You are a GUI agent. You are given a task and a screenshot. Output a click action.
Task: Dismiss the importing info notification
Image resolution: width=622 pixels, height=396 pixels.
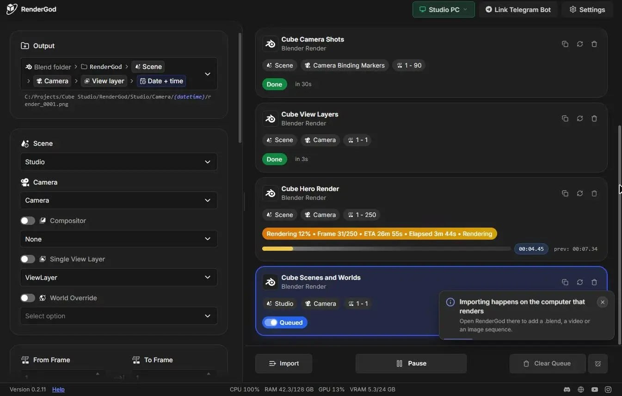coord(602,302)
